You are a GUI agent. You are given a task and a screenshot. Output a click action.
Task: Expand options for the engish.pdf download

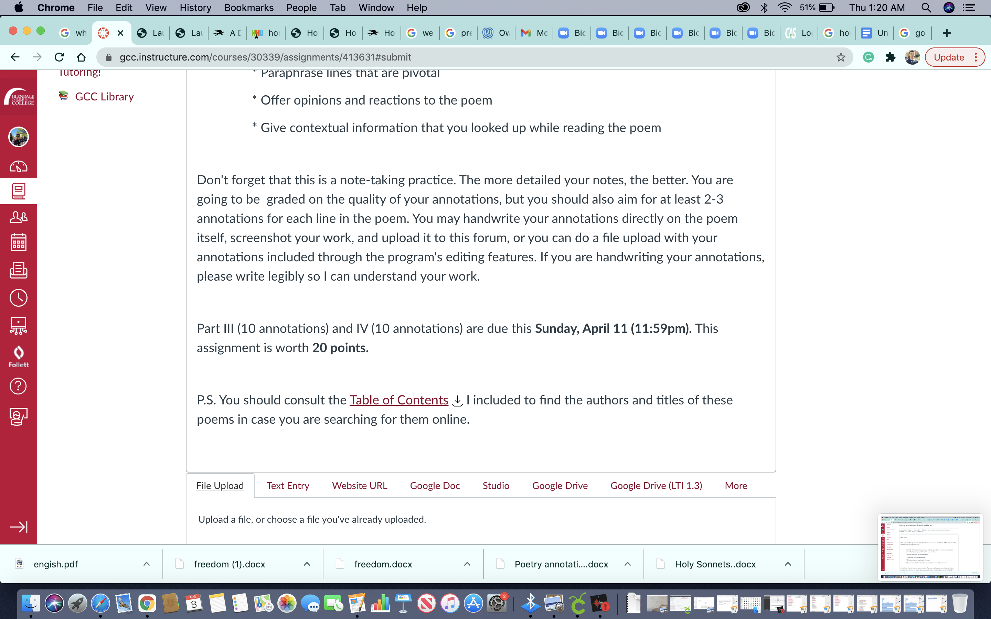pyautogui.click(x=147, y=564)
